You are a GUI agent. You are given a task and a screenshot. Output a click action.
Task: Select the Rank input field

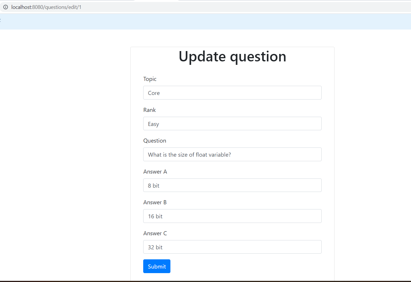point(232,124)
